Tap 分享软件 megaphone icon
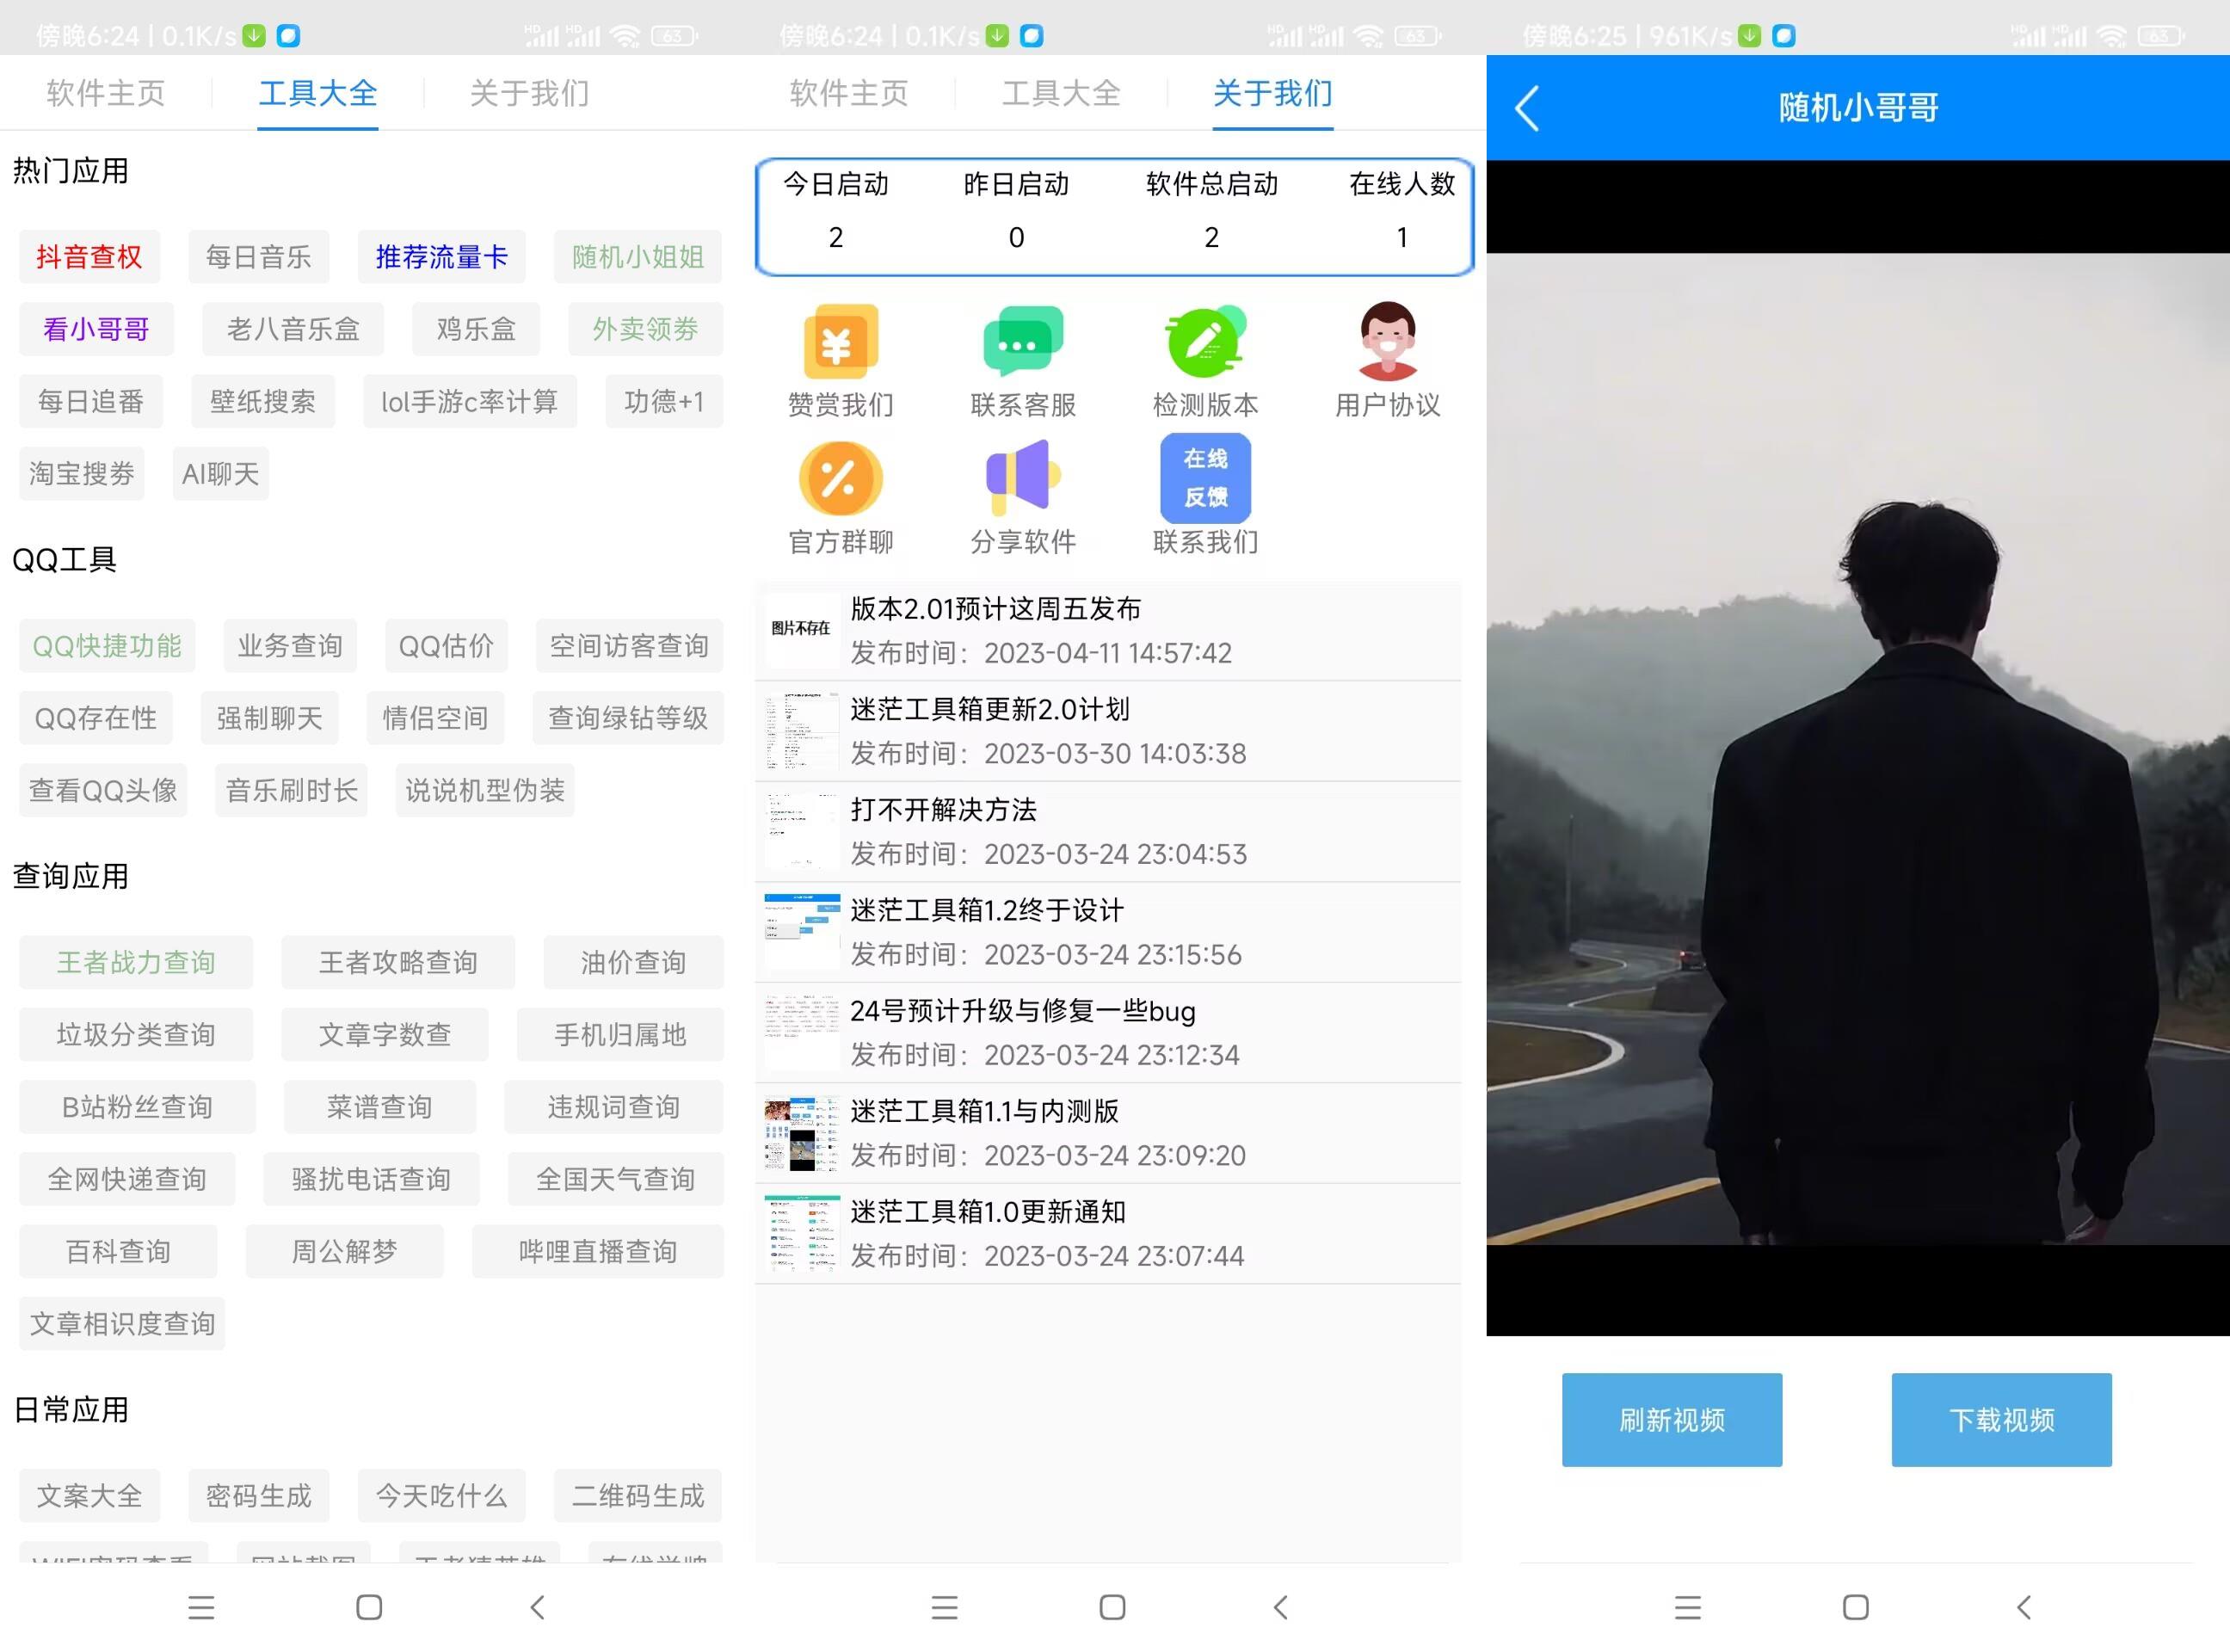 tap(1022, 478)
